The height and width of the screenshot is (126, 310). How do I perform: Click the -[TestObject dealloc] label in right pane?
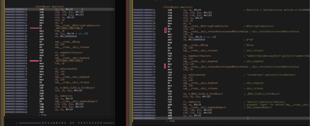pyautogui.click(x=177, y=7)
